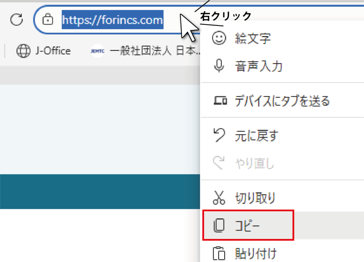Viewport: 364px width, 262px height.
Task: Click the JEMTC bookmark favicon
Action: coord(97,51)
